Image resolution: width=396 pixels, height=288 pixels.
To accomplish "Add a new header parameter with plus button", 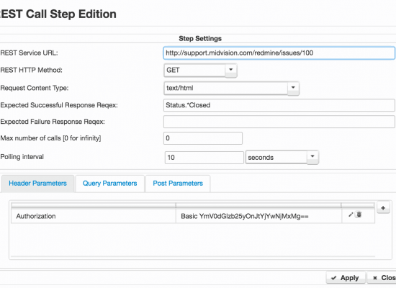I will [x=383, y=208].
